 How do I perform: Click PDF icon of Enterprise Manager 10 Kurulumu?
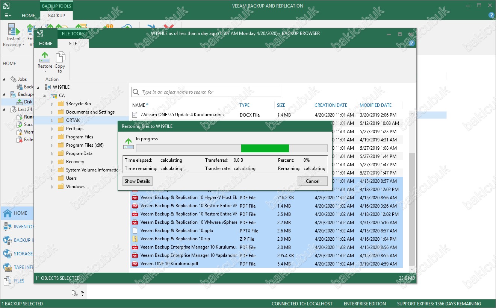click(x=135, y=247)
